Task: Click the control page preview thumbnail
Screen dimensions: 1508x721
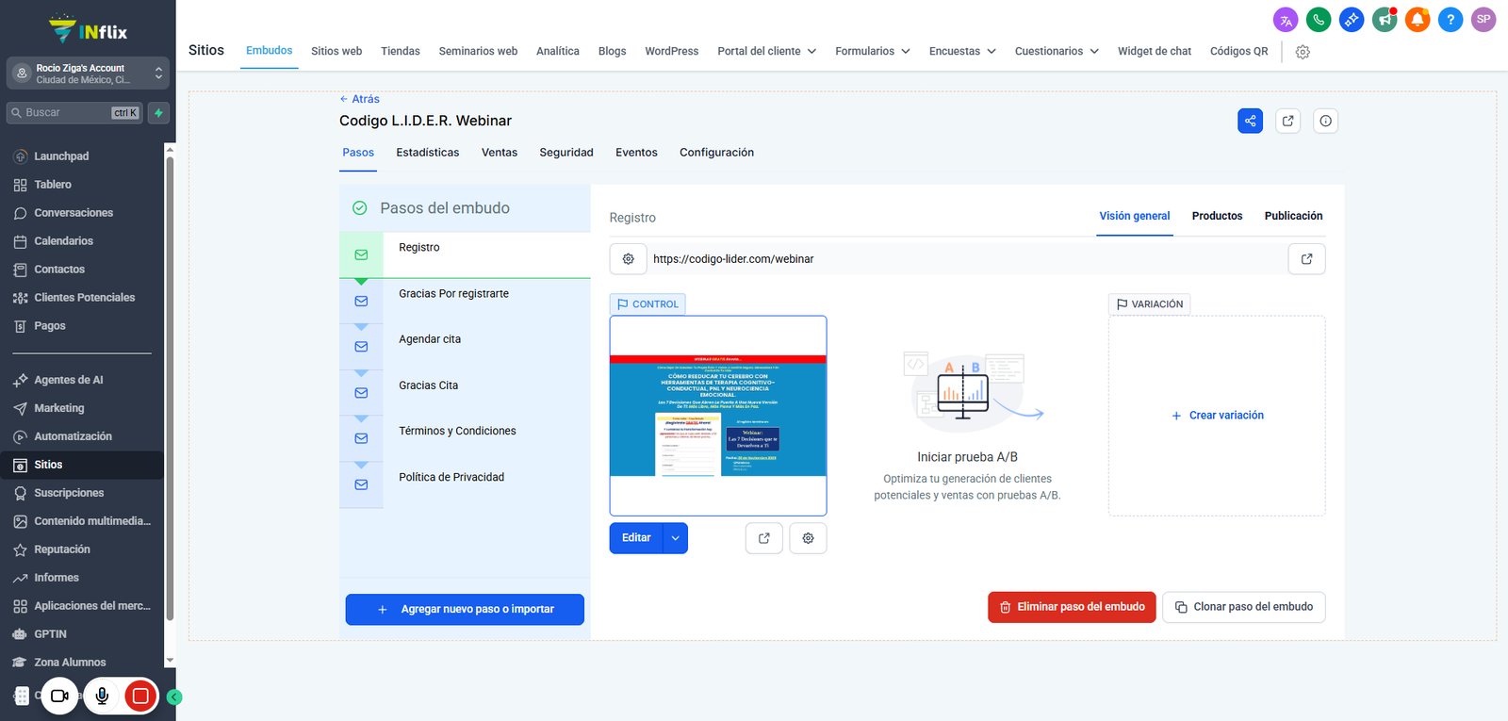Action: coord(718,416)
